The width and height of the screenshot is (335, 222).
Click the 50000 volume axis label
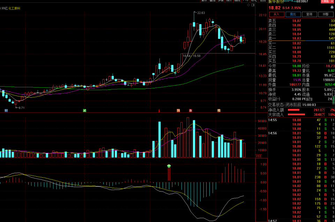[x=262, y=121]
